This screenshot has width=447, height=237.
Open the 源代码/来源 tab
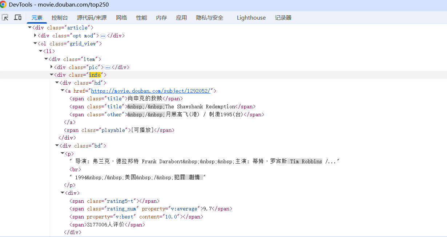[92, 18]
